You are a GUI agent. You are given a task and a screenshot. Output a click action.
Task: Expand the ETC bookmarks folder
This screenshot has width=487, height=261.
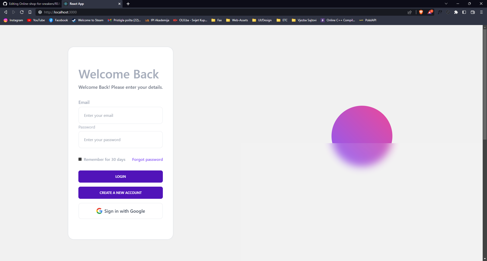point(282,20)
